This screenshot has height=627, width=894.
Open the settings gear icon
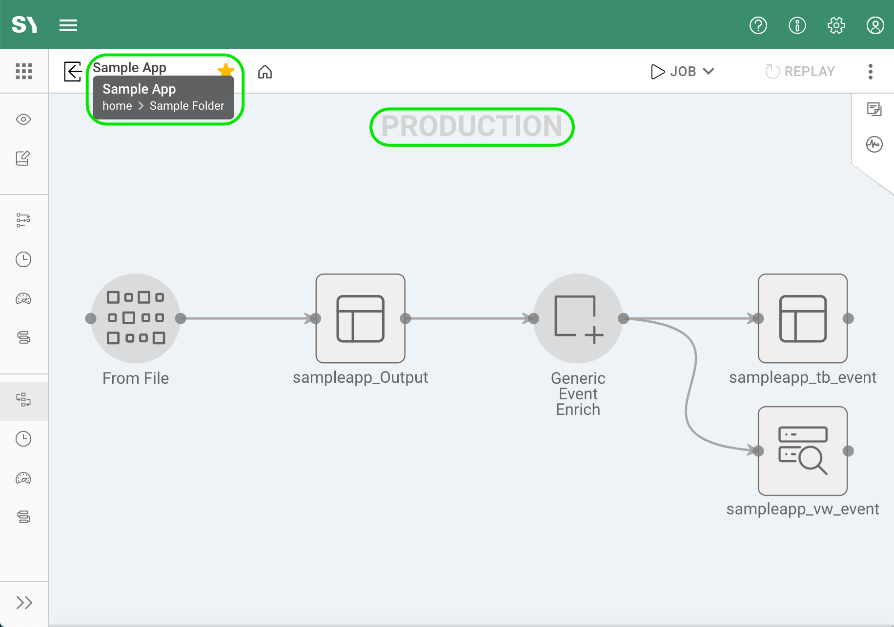click(x=836, y=25)
